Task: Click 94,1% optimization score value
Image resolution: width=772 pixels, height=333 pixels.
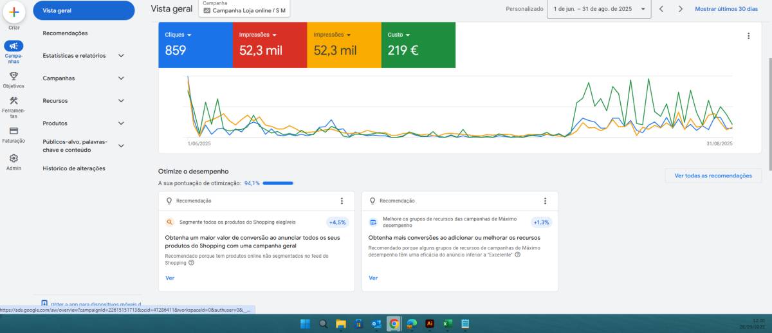Action: point(252,183)
